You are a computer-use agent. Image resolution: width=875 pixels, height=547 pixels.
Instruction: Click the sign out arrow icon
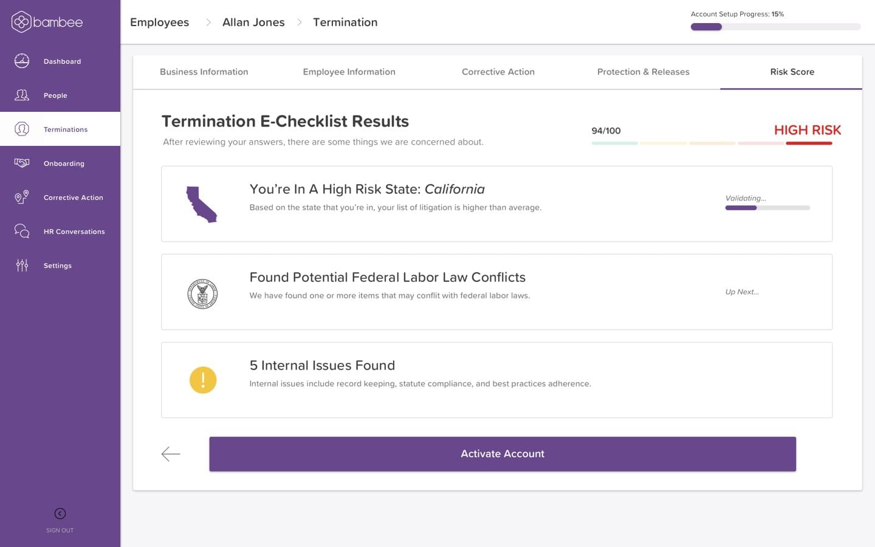60,514
